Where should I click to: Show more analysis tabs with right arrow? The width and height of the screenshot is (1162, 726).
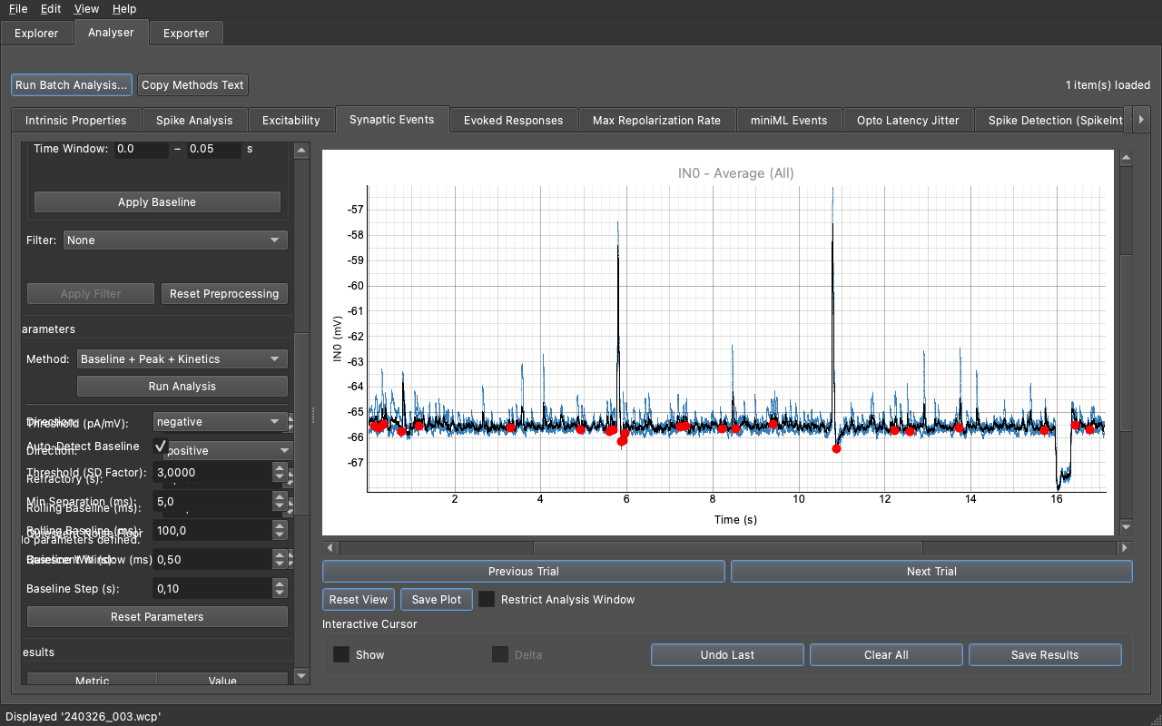[1142, 120]
